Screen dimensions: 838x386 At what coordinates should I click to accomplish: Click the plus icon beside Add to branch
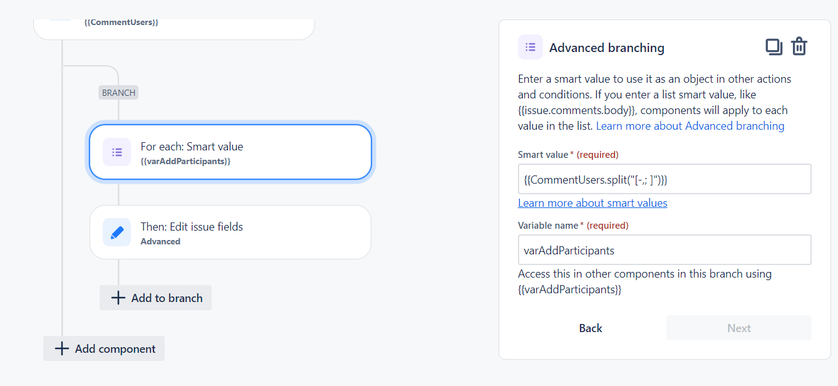(x=118, y=298)
